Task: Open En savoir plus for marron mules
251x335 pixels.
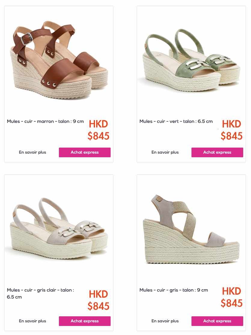Action: tap(32, 152)
